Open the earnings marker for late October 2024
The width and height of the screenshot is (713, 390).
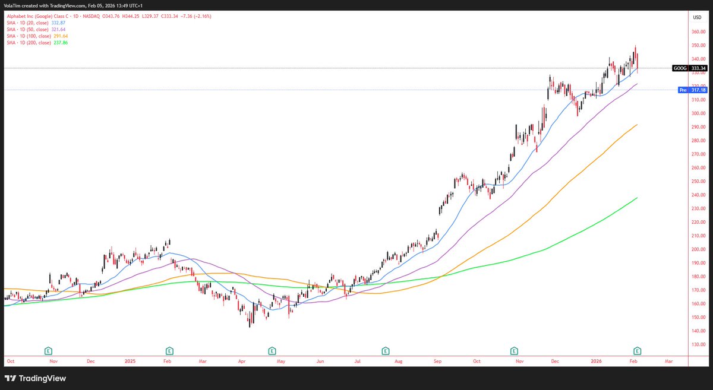click(x=48, y=350)
